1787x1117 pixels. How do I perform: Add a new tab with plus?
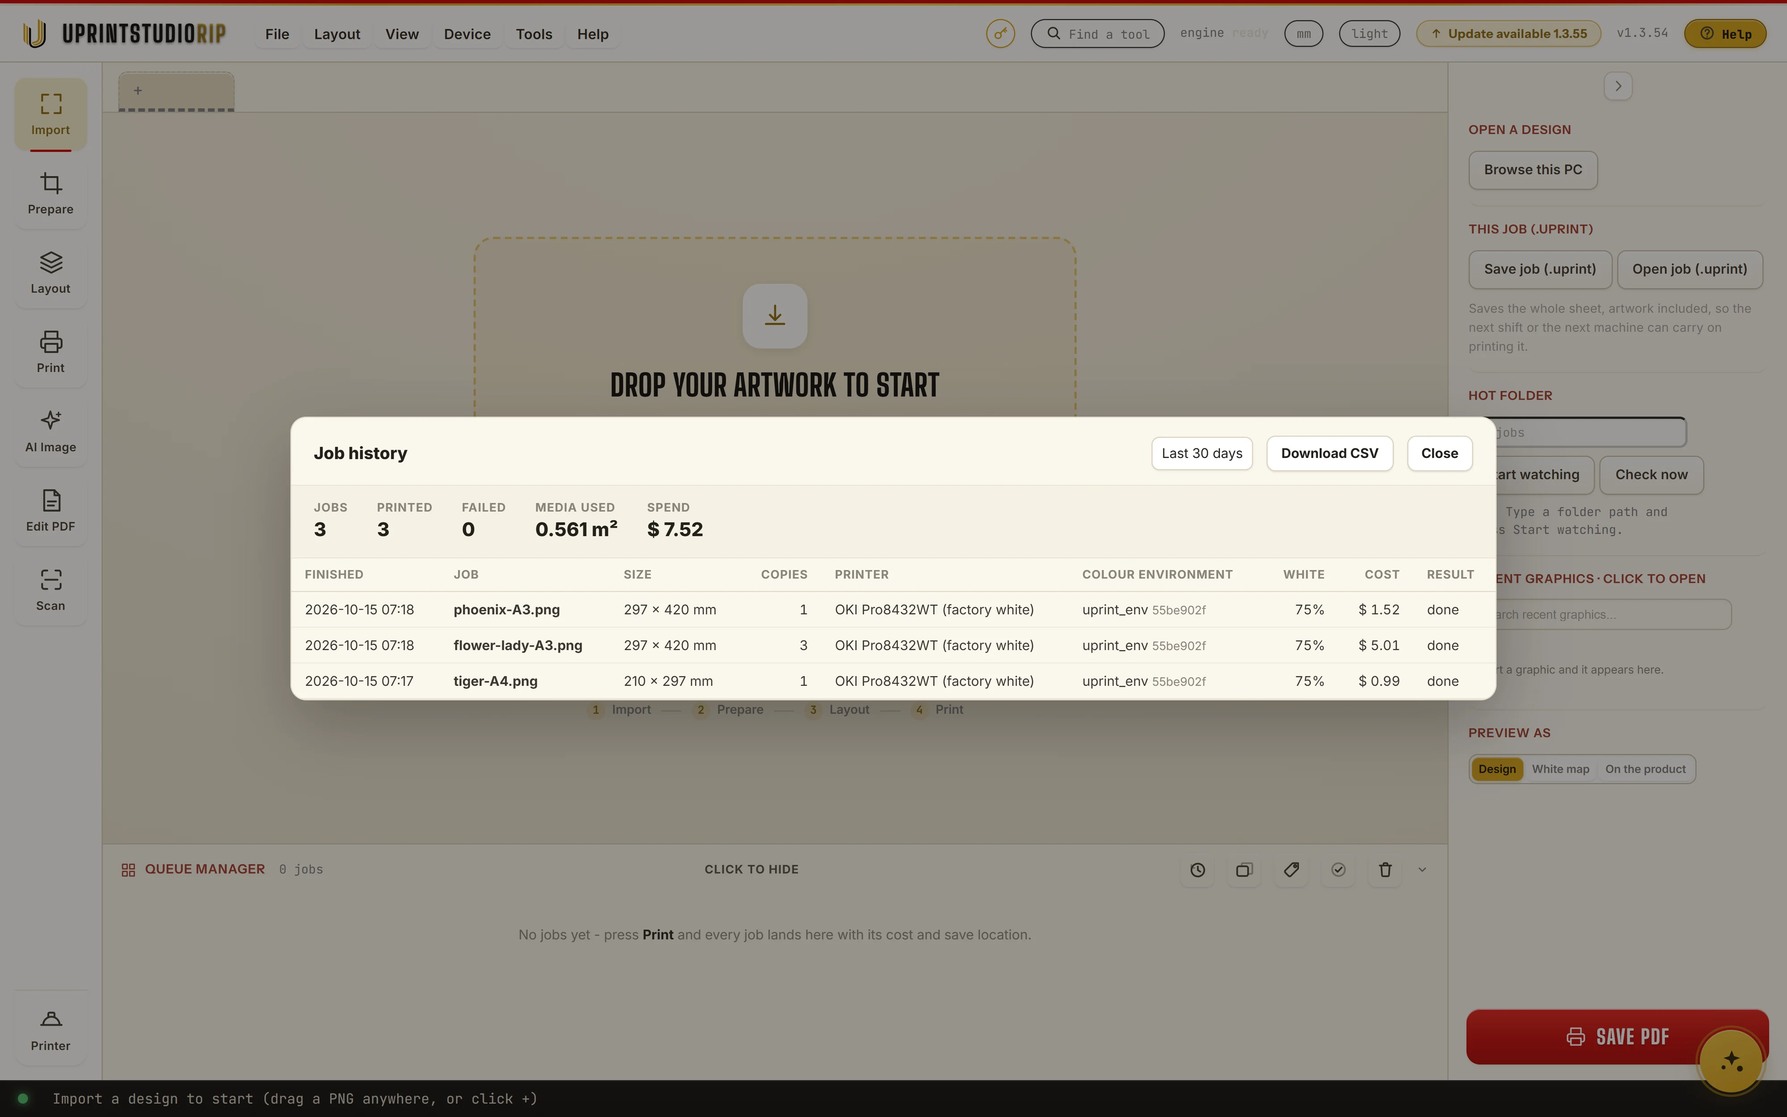[176, 91]
